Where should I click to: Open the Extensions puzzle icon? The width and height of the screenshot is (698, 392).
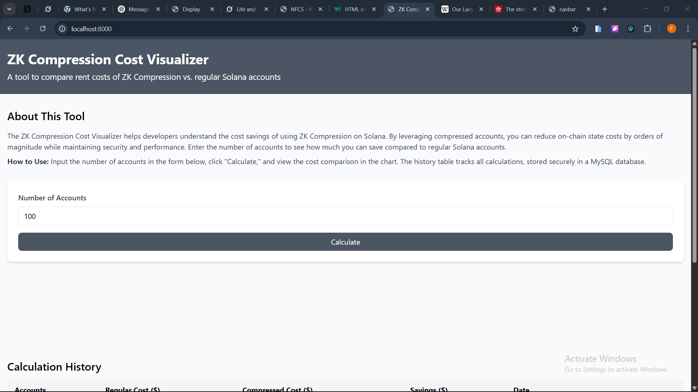pos(647,29)
